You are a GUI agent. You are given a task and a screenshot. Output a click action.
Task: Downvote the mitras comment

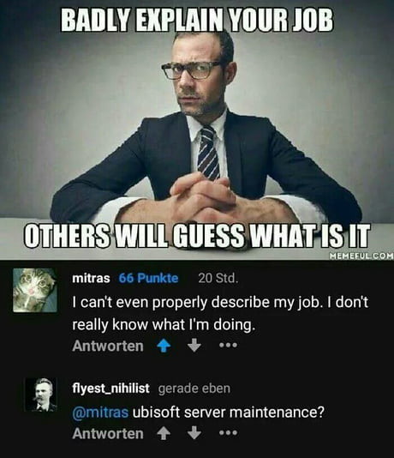tap(194, 346)
